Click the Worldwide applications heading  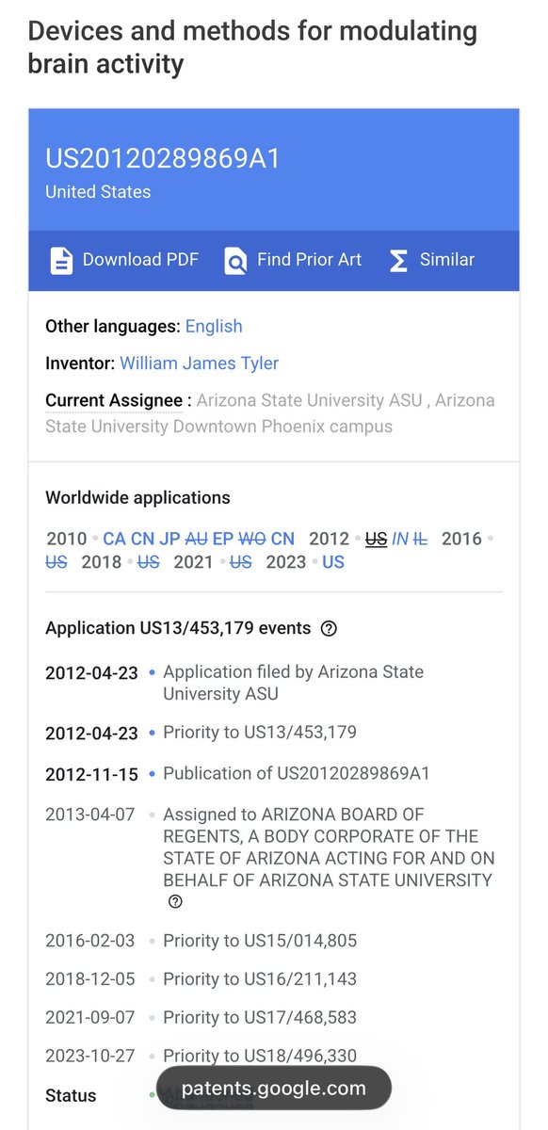pos(137,497)
